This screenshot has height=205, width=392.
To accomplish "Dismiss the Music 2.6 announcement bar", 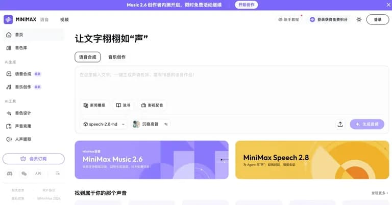I will (x=388, y=5).
